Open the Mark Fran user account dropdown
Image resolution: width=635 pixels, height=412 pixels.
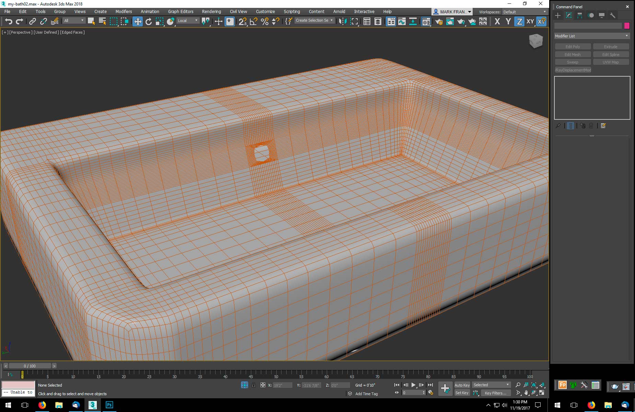point(452,12)
